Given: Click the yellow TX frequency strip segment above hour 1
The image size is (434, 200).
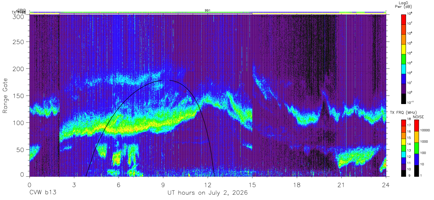Looking at the screenshot, I should (x=44, y=13).
